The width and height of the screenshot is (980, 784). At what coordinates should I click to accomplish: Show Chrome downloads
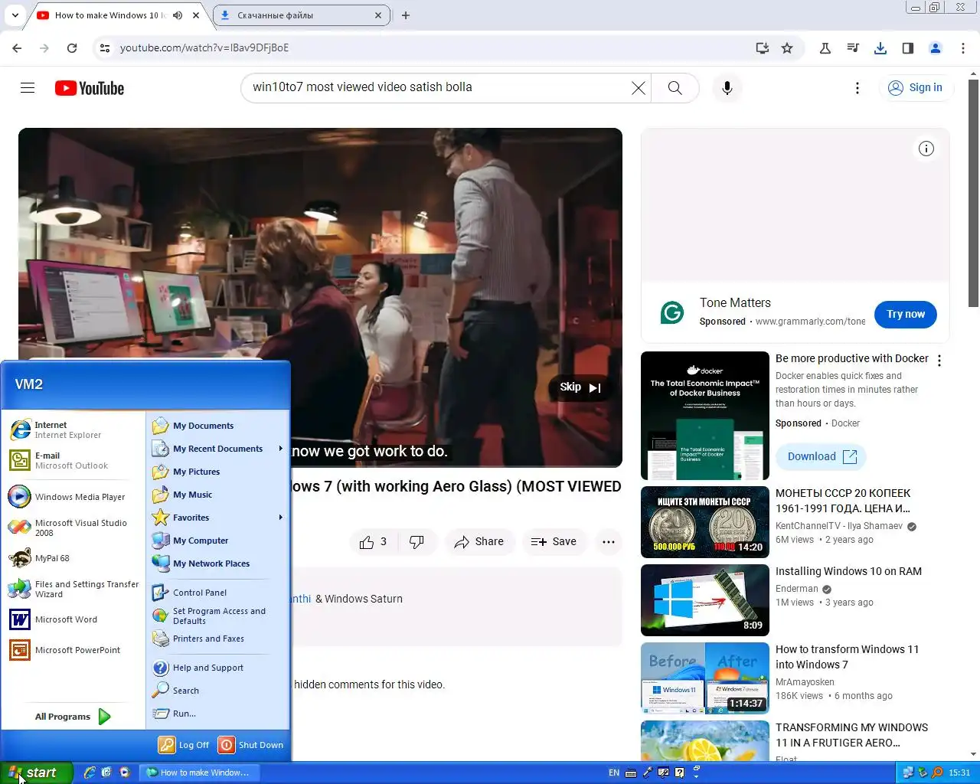[x=880, y=47]
